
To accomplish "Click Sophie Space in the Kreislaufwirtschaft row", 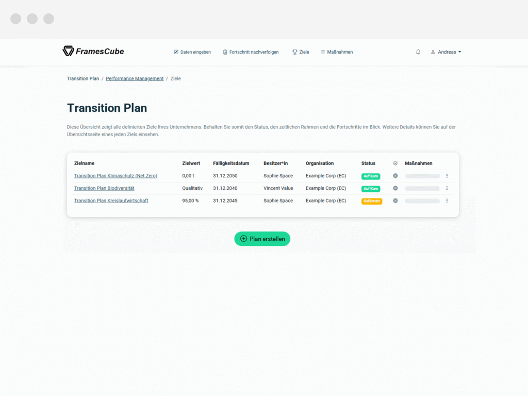I will 278,201.
